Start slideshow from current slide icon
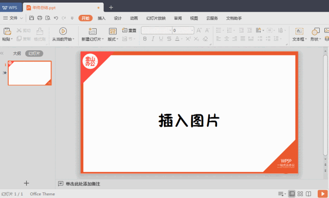Screen dimensions: 329x198 pyautogui.click(x=63, y=31)
